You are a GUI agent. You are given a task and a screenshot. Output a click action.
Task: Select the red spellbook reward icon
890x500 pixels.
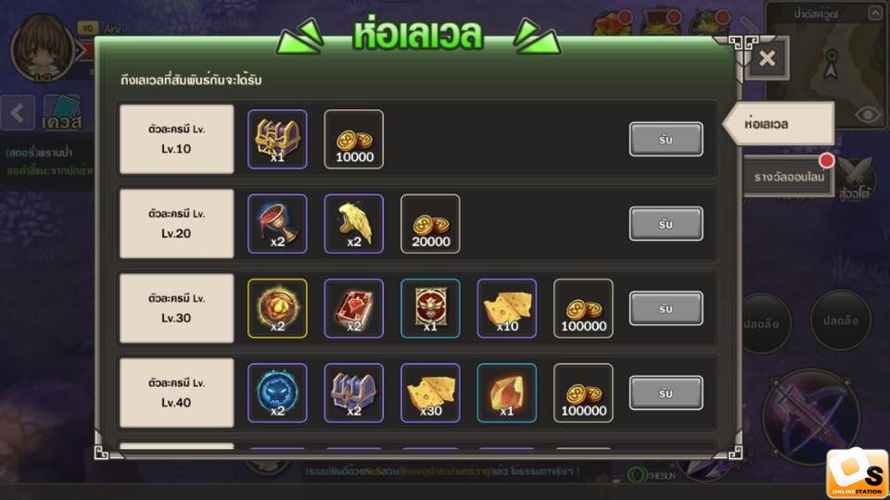pos(353,308)
